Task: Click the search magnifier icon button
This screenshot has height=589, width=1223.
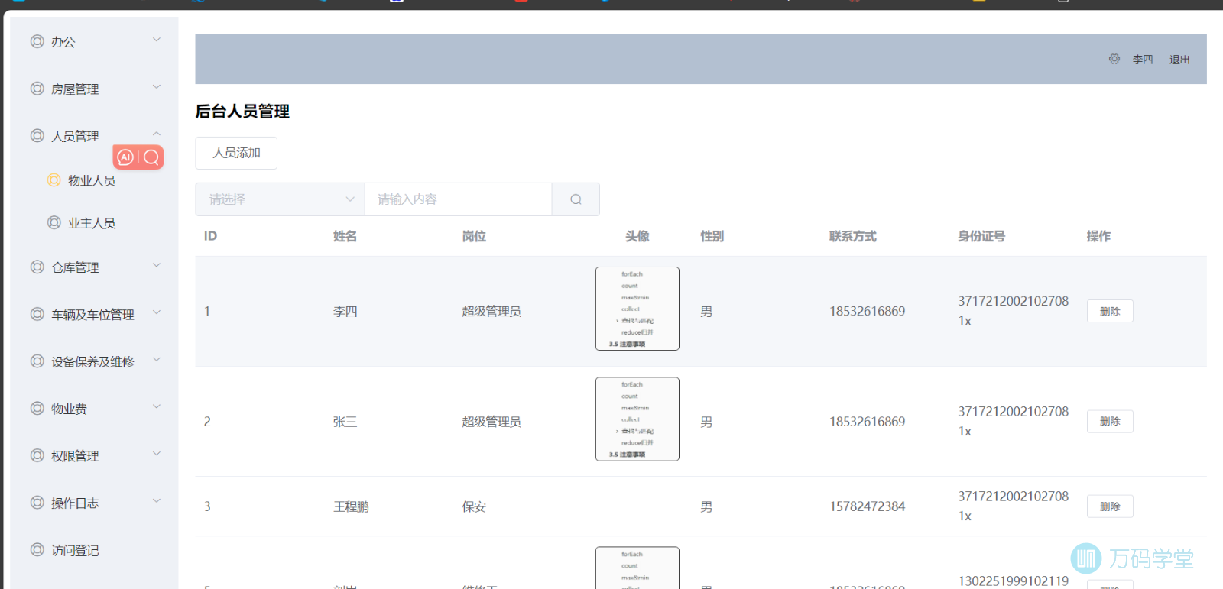Action: (x=576, y=199)
